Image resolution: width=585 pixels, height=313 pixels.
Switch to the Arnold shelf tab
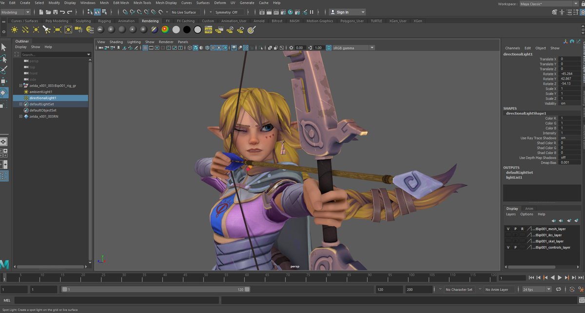(x=259, y=21)
